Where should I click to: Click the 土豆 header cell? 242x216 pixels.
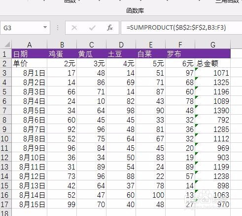(x=121, y=54)
